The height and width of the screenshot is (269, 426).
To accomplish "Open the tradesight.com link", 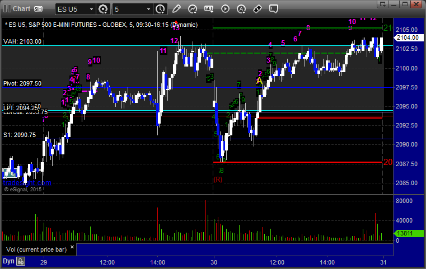I will 27,183.
